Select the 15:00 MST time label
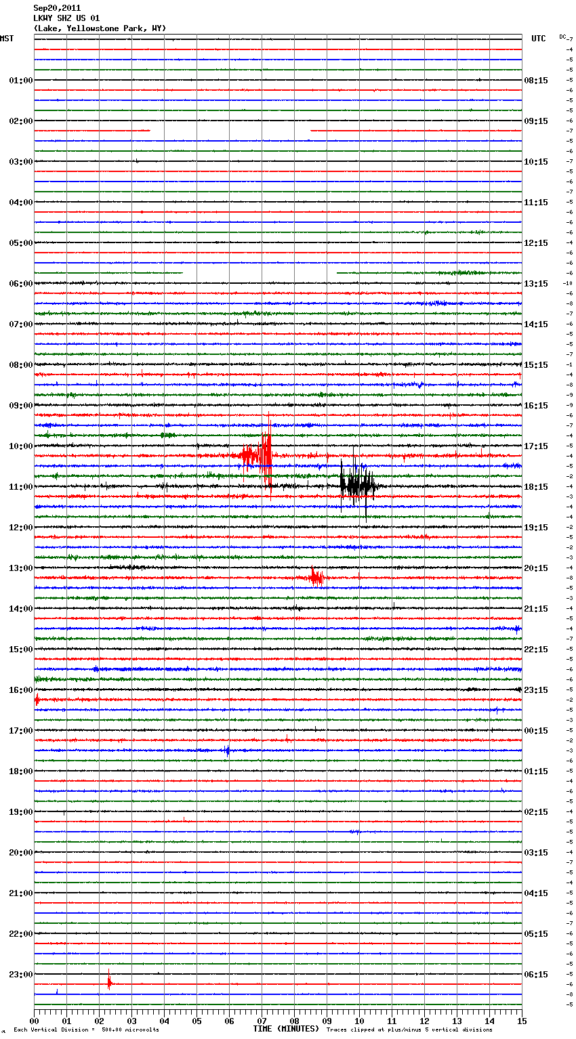Viewport: 576px width, 1039px height. tap(21, 650)
